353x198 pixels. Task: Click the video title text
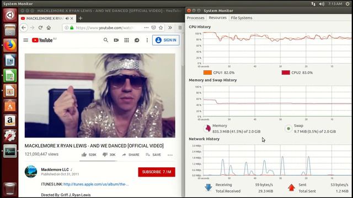[94, 146]
